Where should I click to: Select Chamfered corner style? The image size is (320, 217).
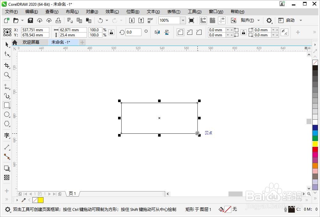199,32
